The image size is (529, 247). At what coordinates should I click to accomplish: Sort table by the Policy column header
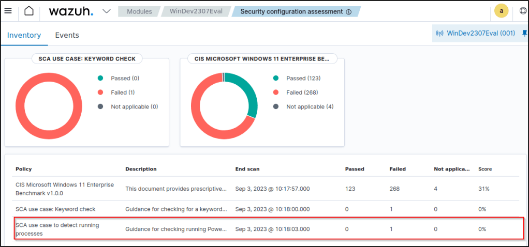[x=24, y=169]
